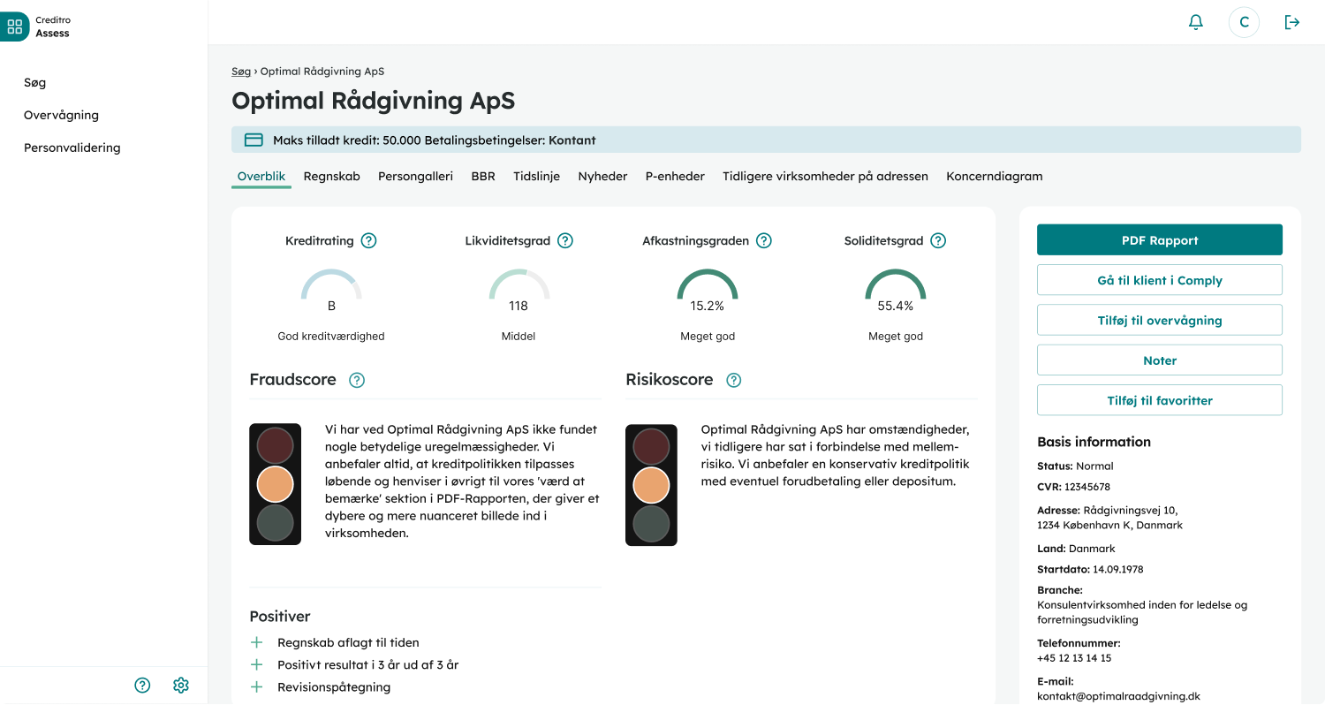Click the Fraudscore traffic light
Viewport: 1325px width, 705px height.
[x=275, y=484]
